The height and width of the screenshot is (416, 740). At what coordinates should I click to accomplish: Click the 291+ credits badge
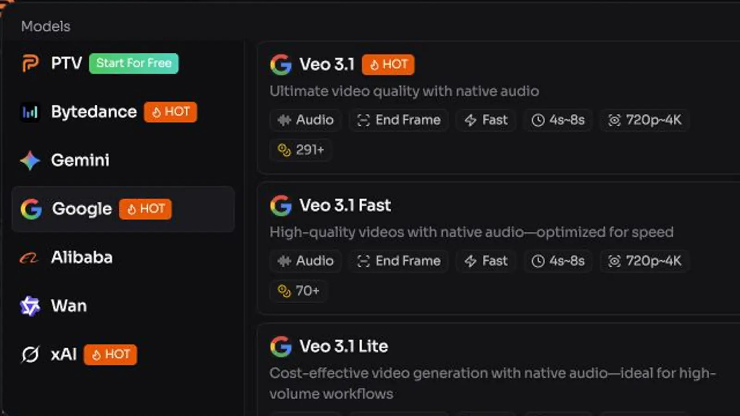coord(301,150)
